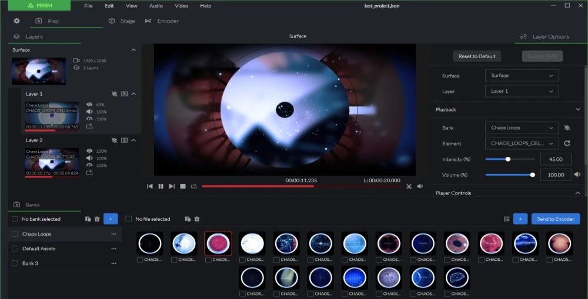Click Layer 2 loop mode icon

(x=89, y=173)
